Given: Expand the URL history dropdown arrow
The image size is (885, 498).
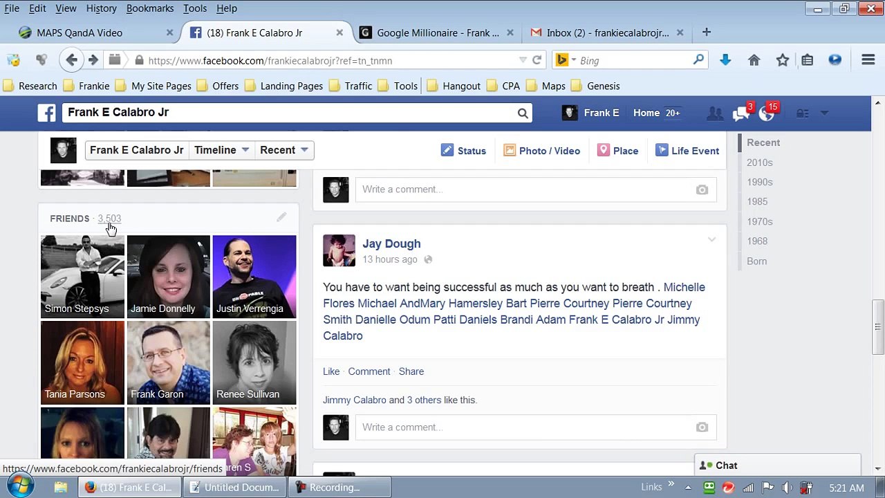Looking at the screenshot, I should 523,60.
